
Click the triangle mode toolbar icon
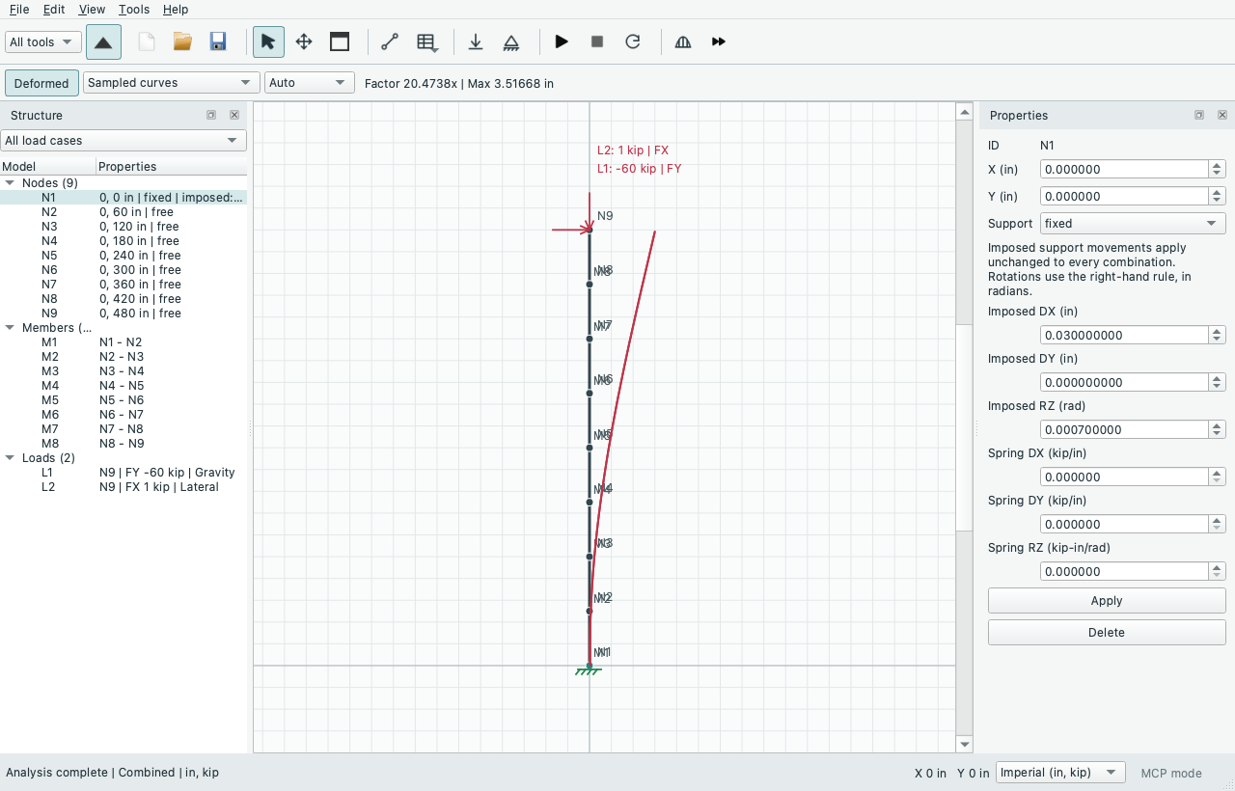pos(103,42)
